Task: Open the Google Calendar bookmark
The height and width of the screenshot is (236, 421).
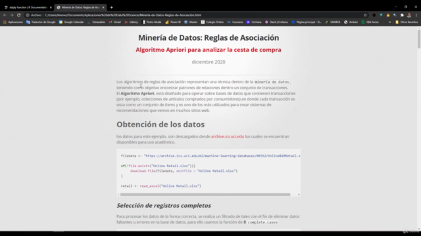Action: click(72, 22)
